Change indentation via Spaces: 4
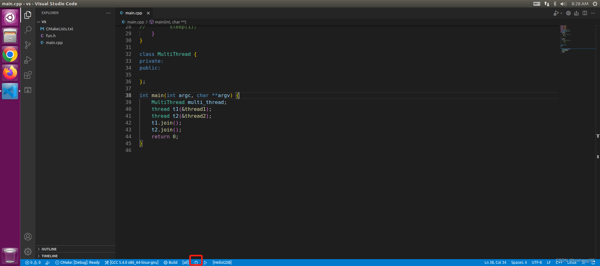 (x=519, y=263)
